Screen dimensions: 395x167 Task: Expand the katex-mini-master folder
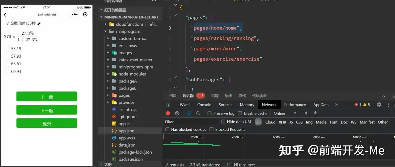point(108,60)
